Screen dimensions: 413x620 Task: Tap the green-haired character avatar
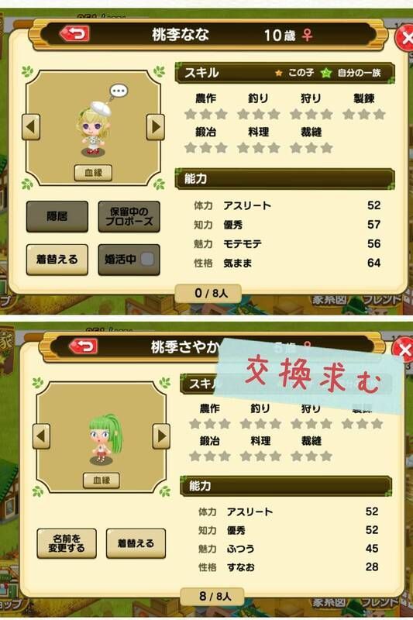(105, 439)
